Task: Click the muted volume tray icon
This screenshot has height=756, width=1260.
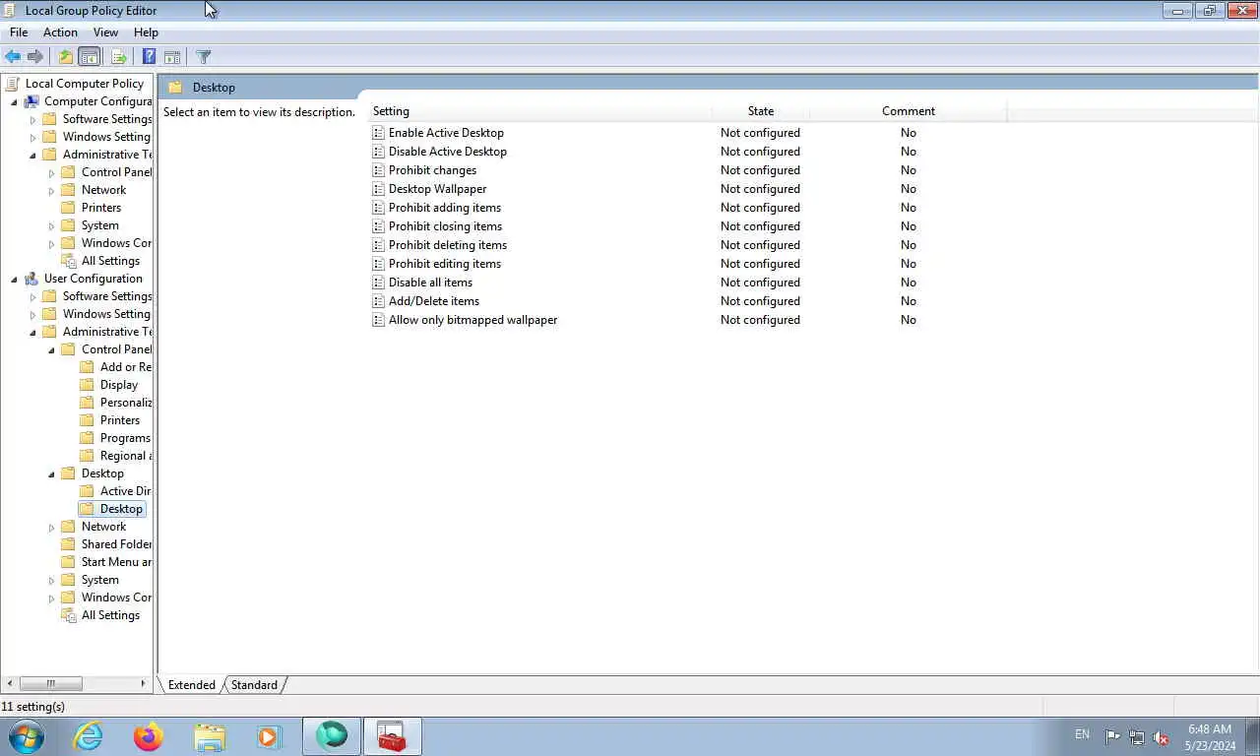Action: (1161, 736)
